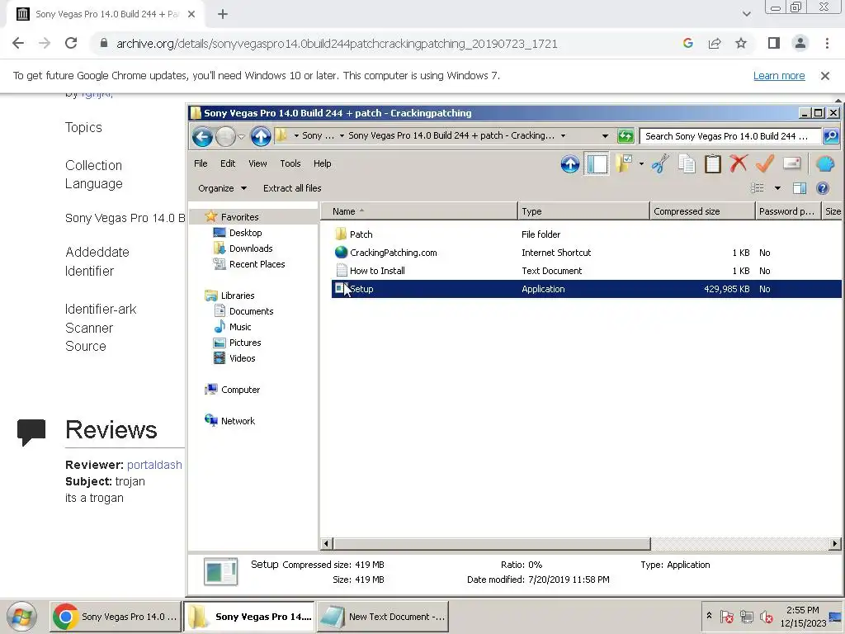
Task: Open reviewer portaldash profile link
Action: pos(154,465)
